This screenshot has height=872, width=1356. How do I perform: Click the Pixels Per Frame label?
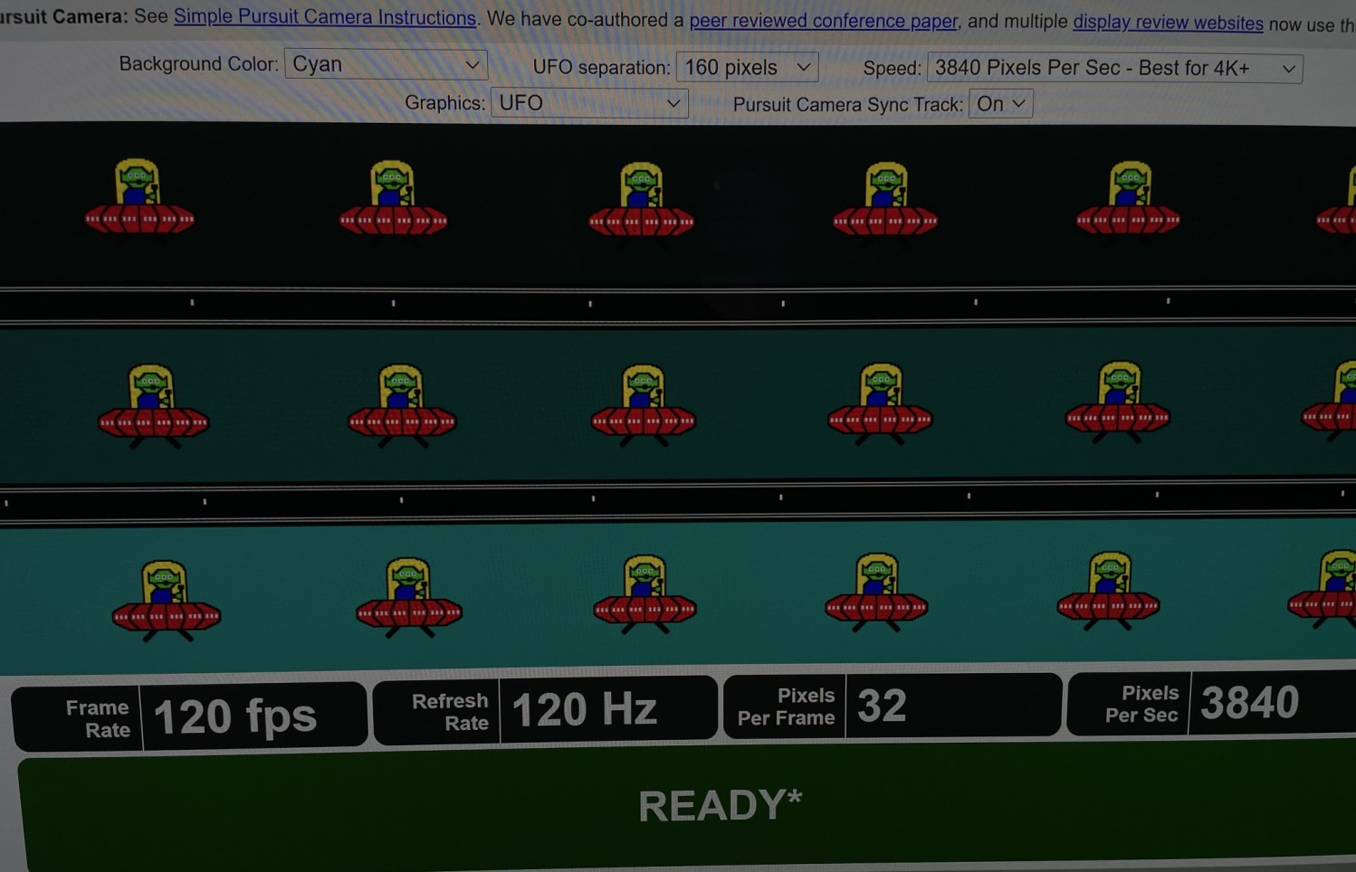786,706
